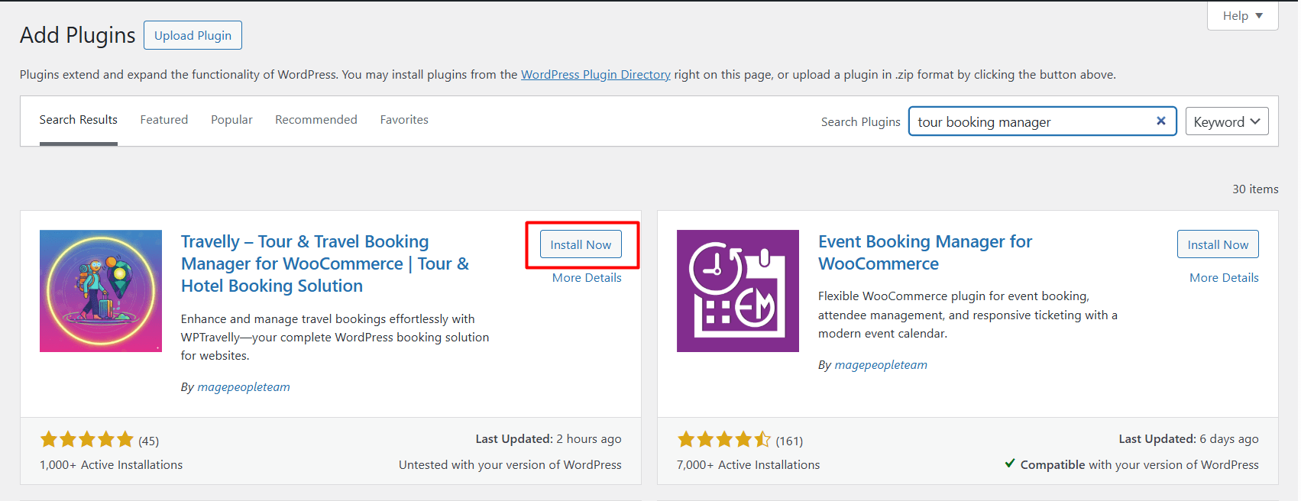Image resolution: width=1301 pixels, height=501 pixels.
Task: Expand the Help panel dropdown
Action: pyautogui.click(x=1242, y=16)
